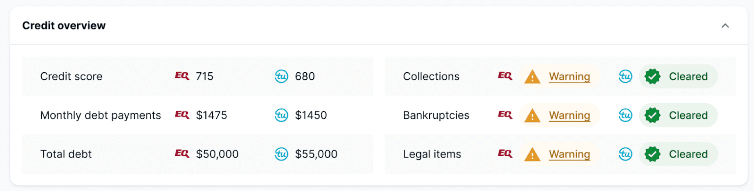Select the Total debt row label
754x191 pixels.
click(66, 154)
